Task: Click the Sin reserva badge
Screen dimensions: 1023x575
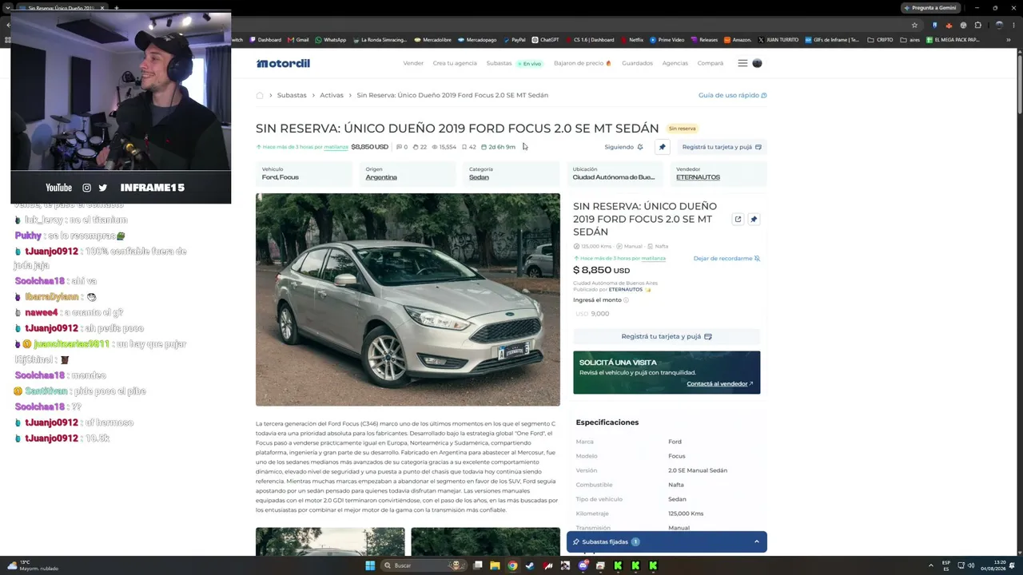Action: click(682, 129)
